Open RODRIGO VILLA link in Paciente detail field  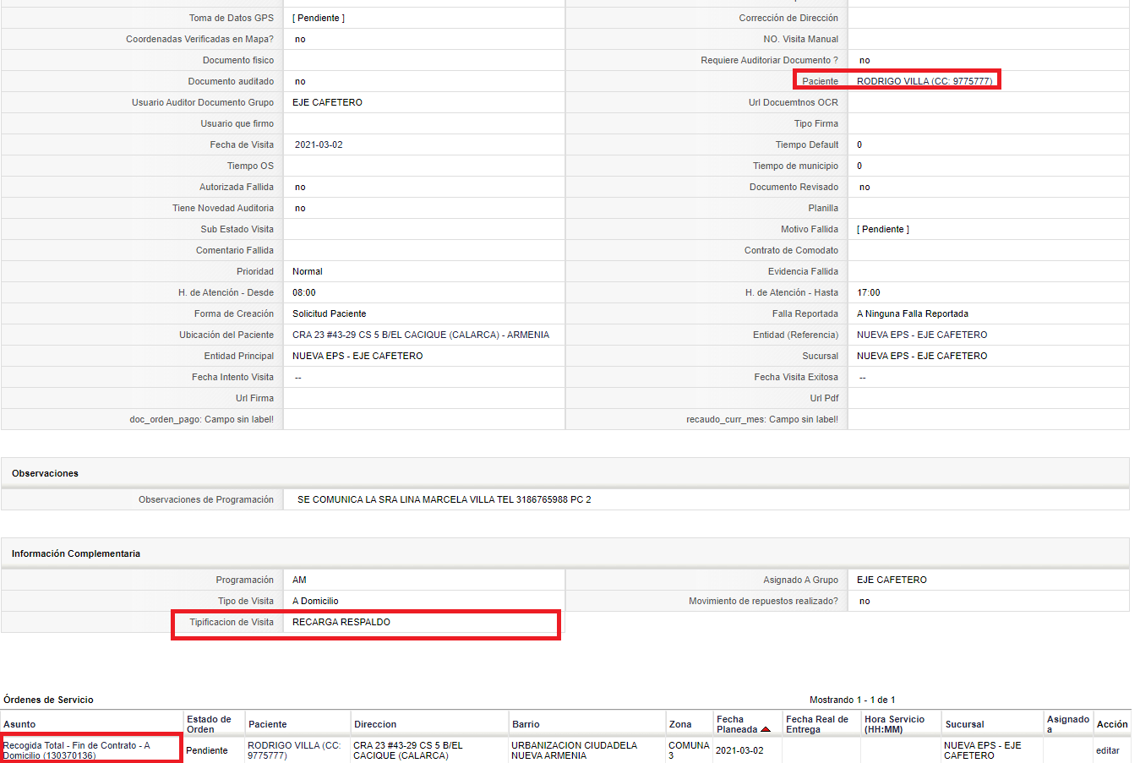point(925,81)
